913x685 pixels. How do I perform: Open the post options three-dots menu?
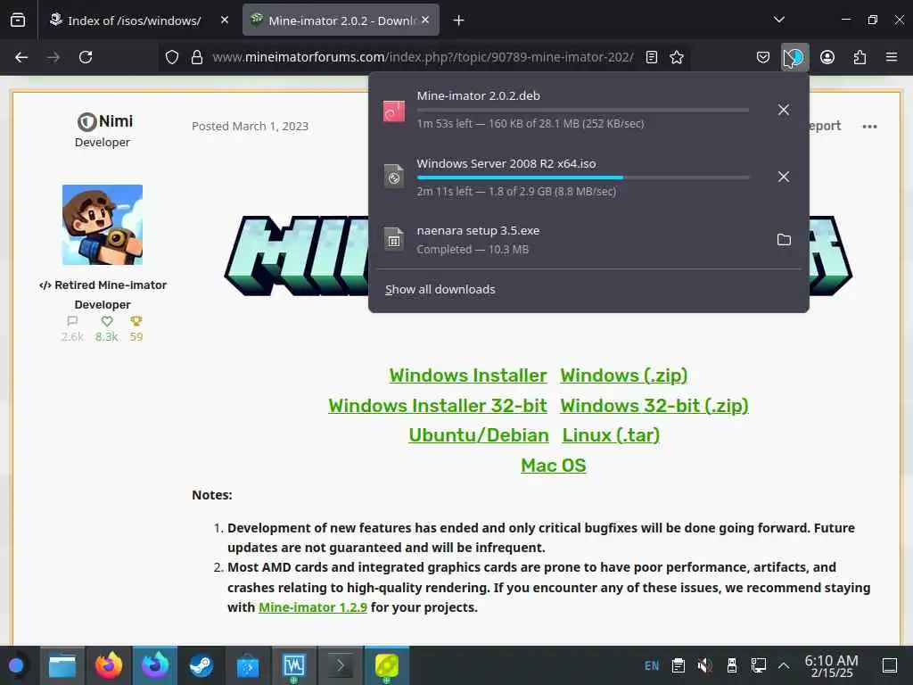tap(869, 127)
